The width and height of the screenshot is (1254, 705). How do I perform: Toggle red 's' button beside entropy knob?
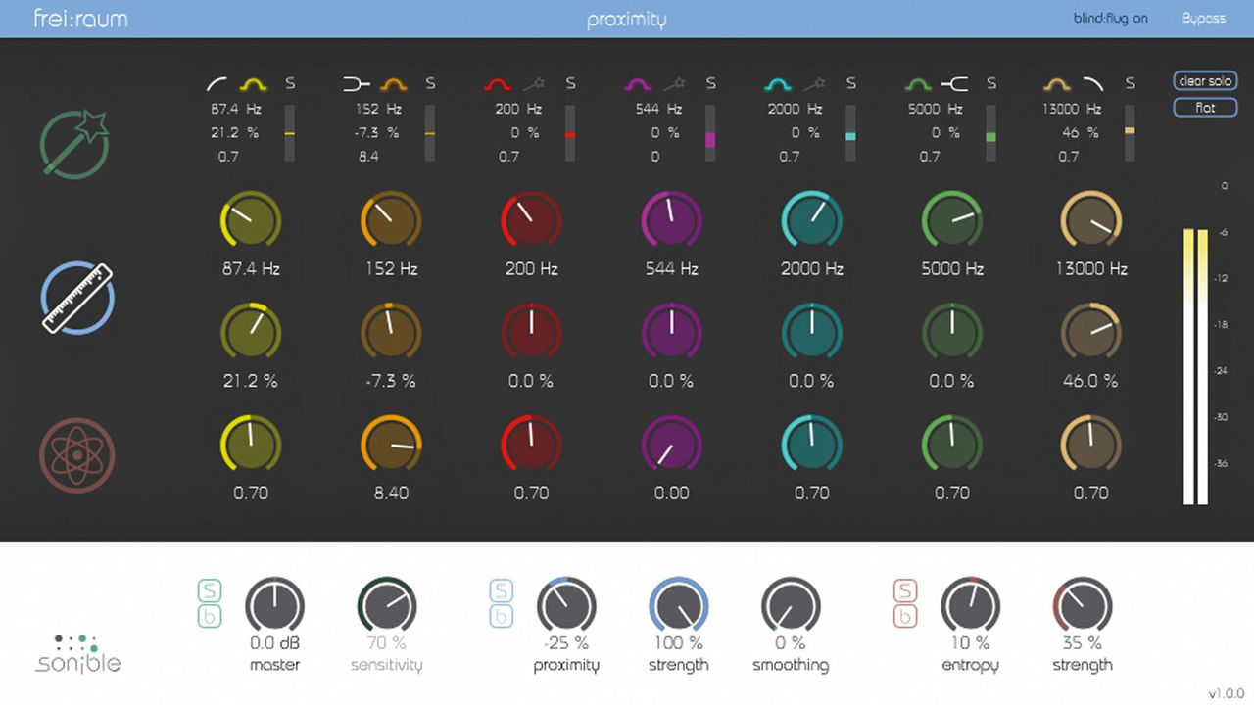pos(905,590)
